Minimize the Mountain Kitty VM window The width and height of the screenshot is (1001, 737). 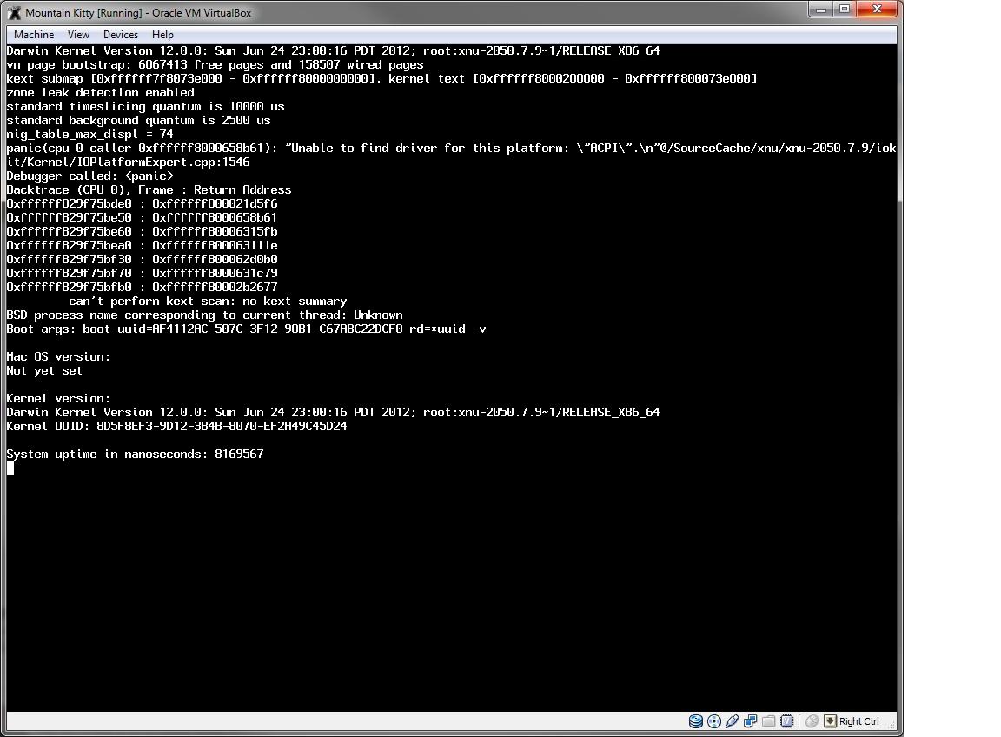pyautogui.click(x=821, y=10)
